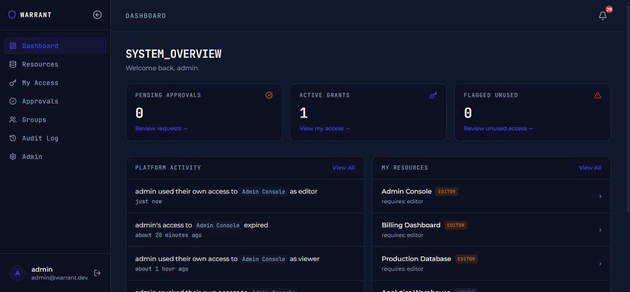
Task: Expand the Billing Dashboard resource chevron
Action: pyautogui.click(x=600, y=230)
